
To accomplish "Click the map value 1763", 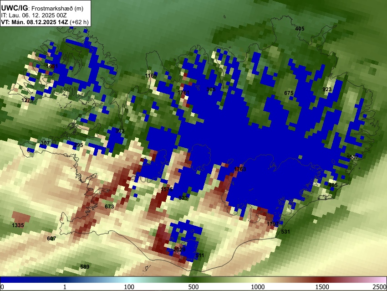I will click(x=240, y=169).
